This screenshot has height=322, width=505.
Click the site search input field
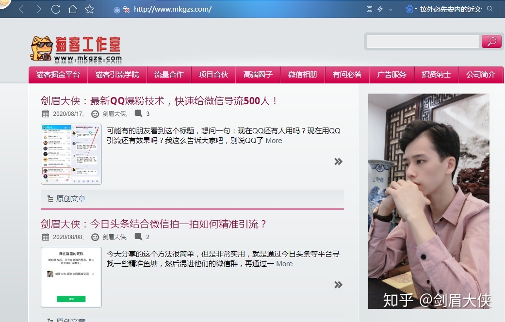point(423,42)
